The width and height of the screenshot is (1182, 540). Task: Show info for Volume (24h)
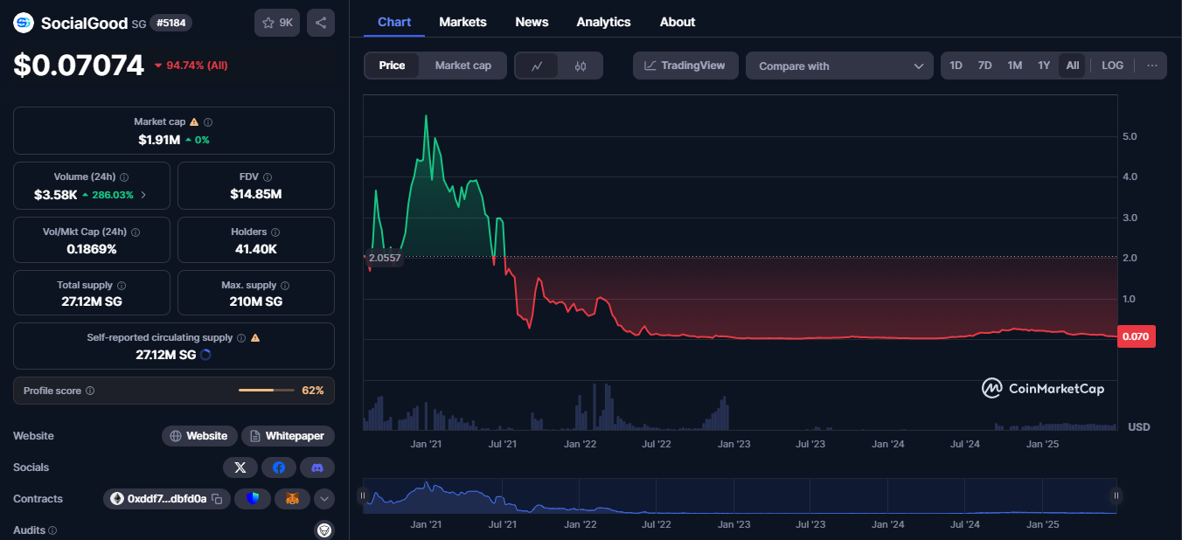[x=124, y=177]
